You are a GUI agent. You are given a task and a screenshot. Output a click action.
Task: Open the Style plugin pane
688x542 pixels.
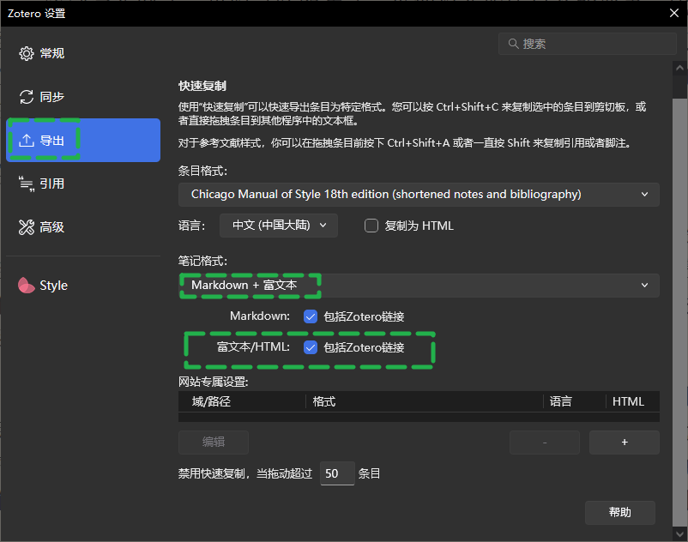83,286
